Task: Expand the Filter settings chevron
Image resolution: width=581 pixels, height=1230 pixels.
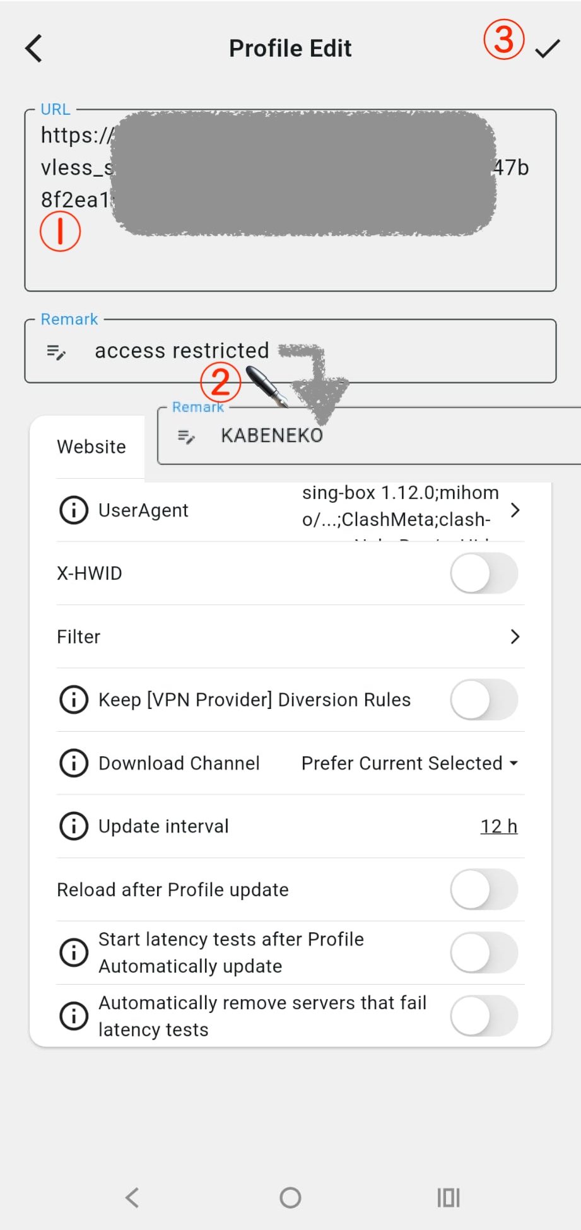Action: pyautogui.click(x=515, y=636)
